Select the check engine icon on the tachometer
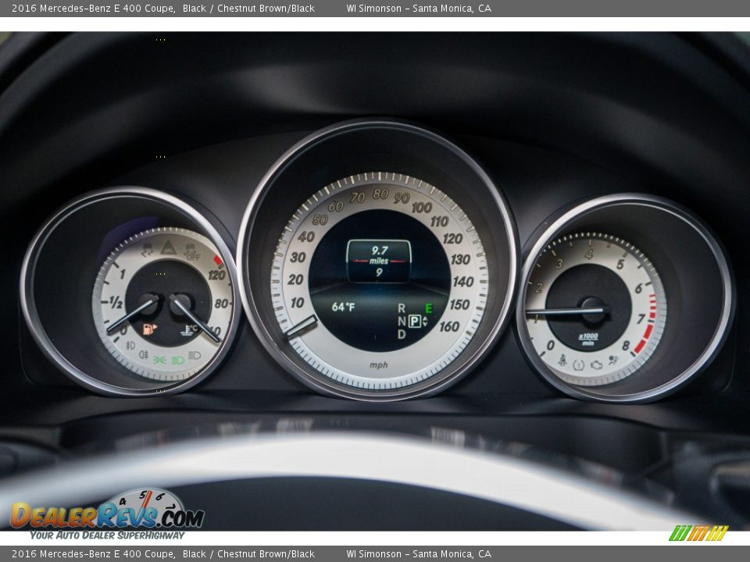The width and height of the screenshot is (750, 562). point(596,366)
